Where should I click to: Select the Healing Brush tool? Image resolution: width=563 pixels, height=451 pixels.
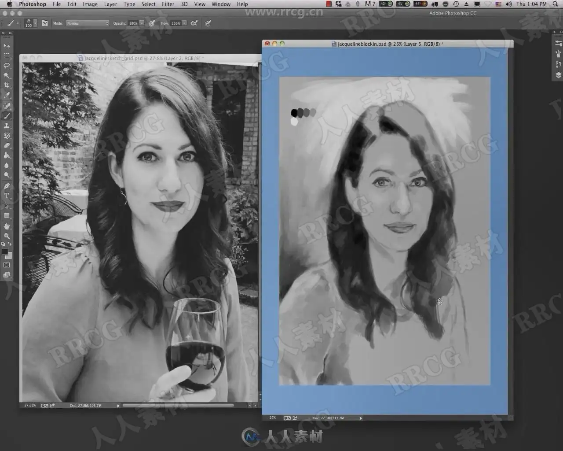click(7, 106)
